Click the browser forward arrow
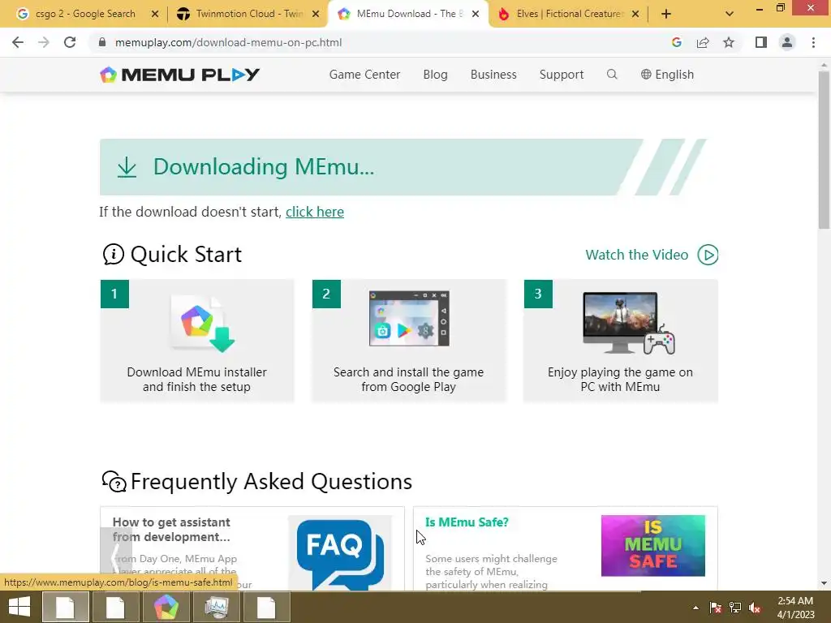The height and width of the screenshot is (623, 831). tap(44, 42)
